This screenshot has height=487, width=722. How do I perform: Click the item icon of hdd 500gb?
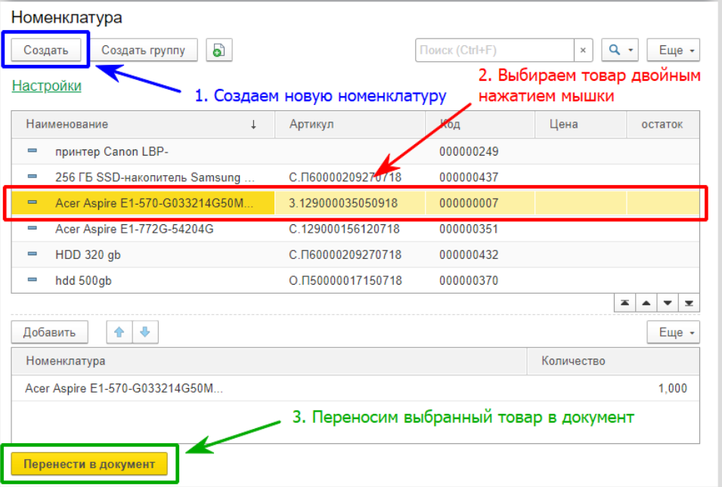[x=32, y=279]
